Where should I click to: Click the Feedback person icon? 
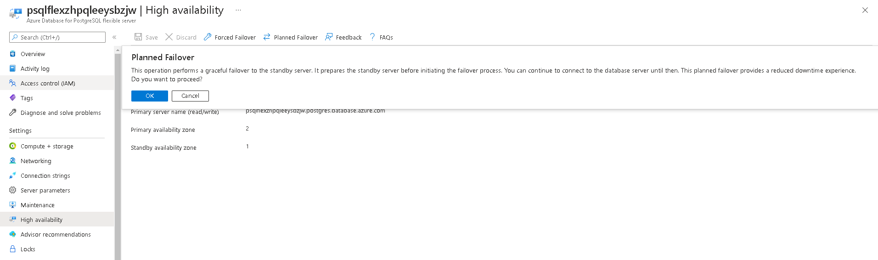[x=329, y=37]
